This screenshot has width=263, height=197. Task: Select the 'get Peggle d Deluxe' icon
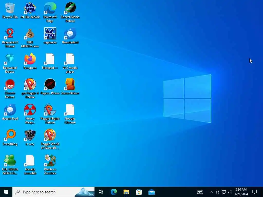30,88
